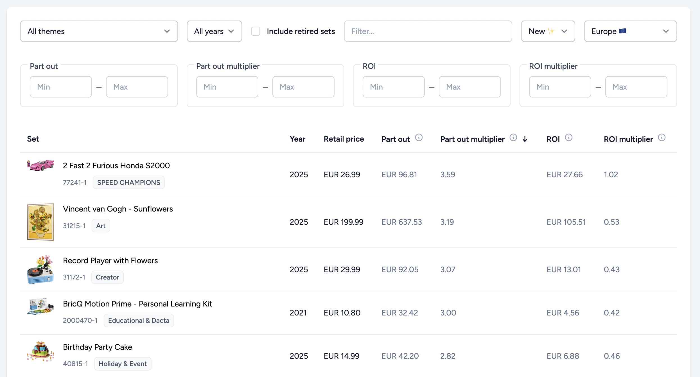Click set number 40815-1
This screenshot has height=377, width=700.
click(76, 364)
